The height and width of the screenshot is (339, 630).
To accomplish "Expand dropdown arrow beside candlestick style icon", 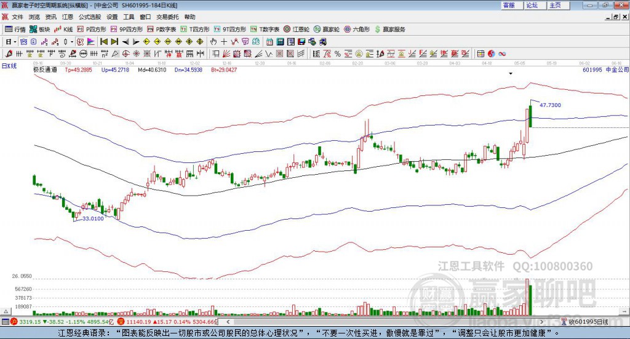I will pyautogui.click(x=72, y=42).
